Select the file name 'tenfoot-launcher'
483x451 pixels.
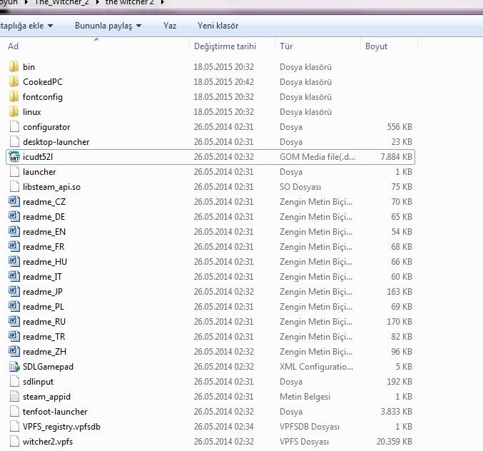tap(55, 412)
